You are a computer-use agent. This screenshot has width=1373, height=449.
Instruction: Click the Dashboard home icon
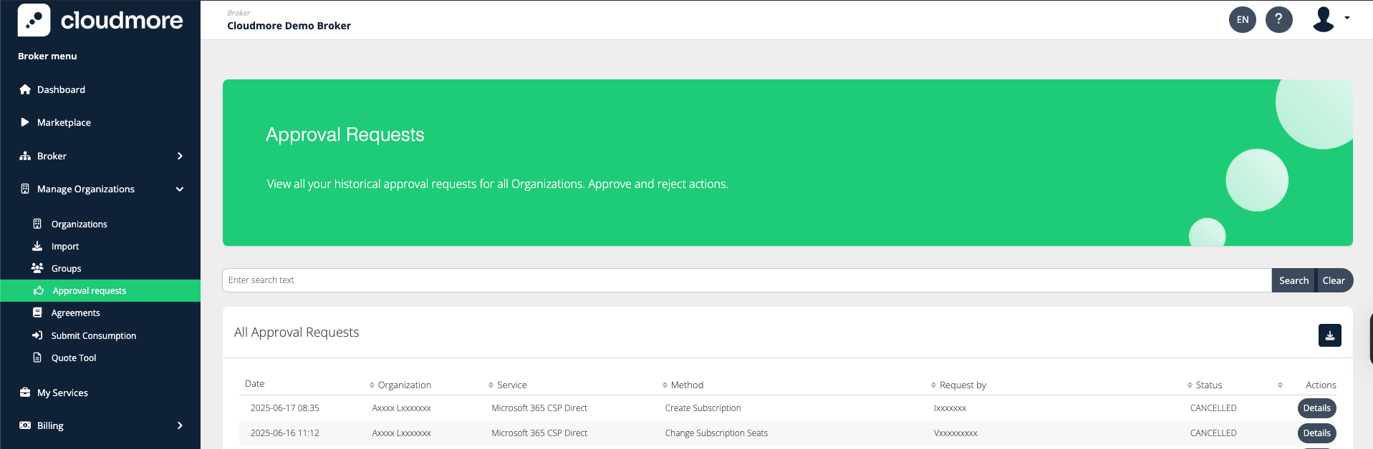pos(25,89)
